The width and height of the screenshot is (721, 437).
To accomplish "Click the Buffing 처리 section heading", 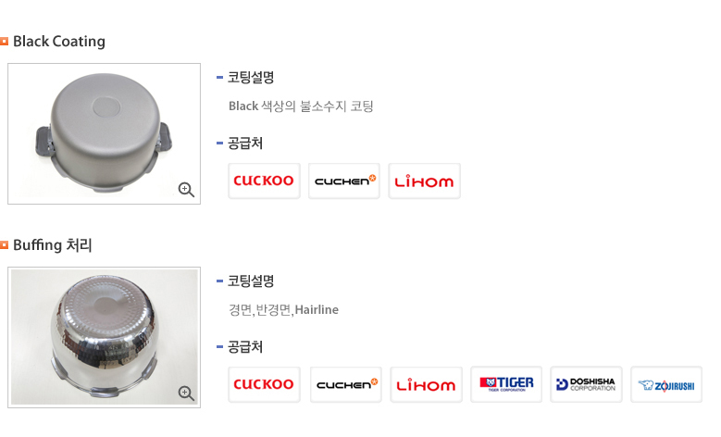I will 52,245.
